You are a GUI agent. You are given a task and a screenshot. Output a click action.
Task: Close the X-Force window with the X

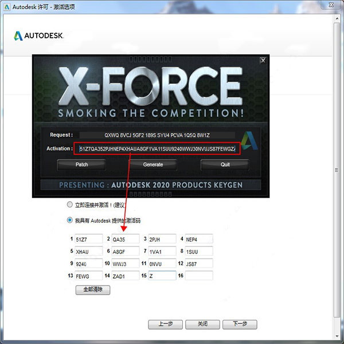[263, 60]
